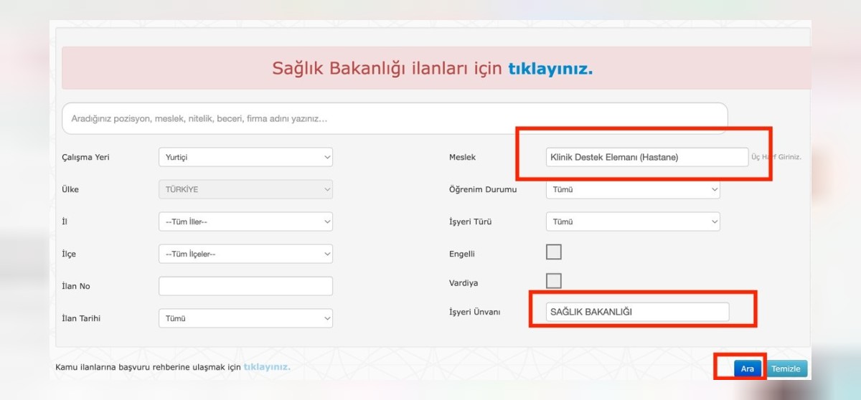Viewport: 861px width, 400px height.
Task: Open the Öğrenim Durumu dropdown
Action: pos(633,189)
